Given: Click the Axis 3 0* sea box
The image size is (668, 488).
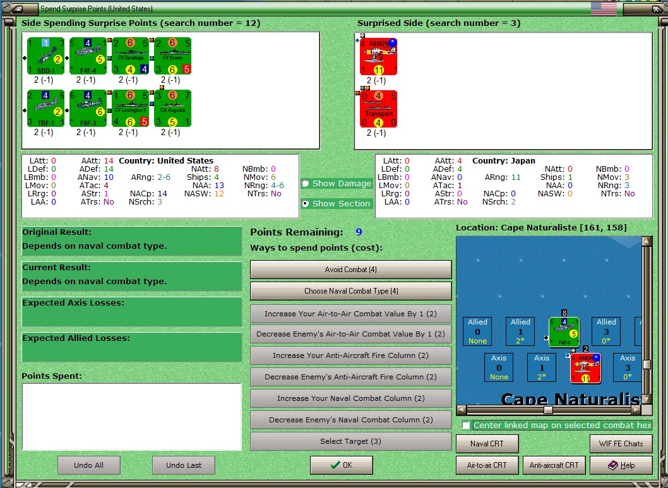Looking at the screenshot, I should 628,367.
